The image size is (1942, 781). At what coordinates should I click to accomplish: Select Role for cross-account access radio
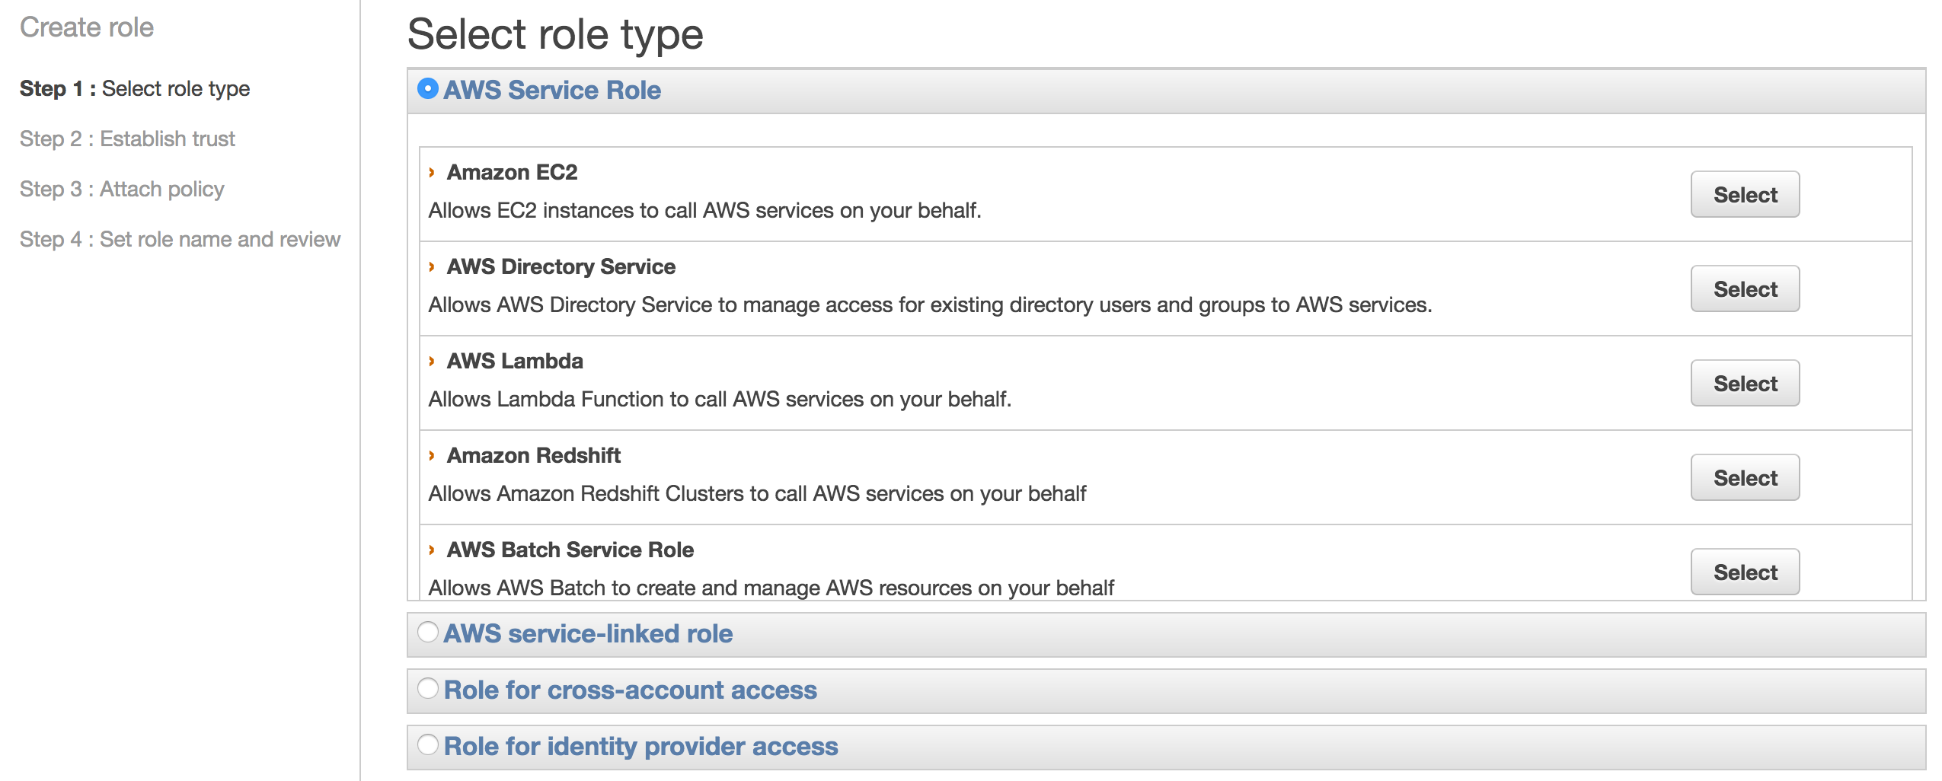tap(428, 689)
